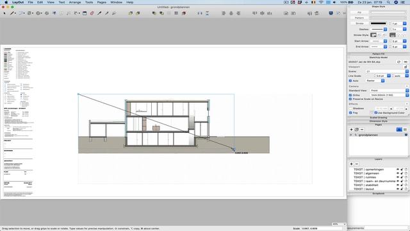Flip selection vertically via toolbar icon
This screenshot has height=231, width=410.
point(207,13)
